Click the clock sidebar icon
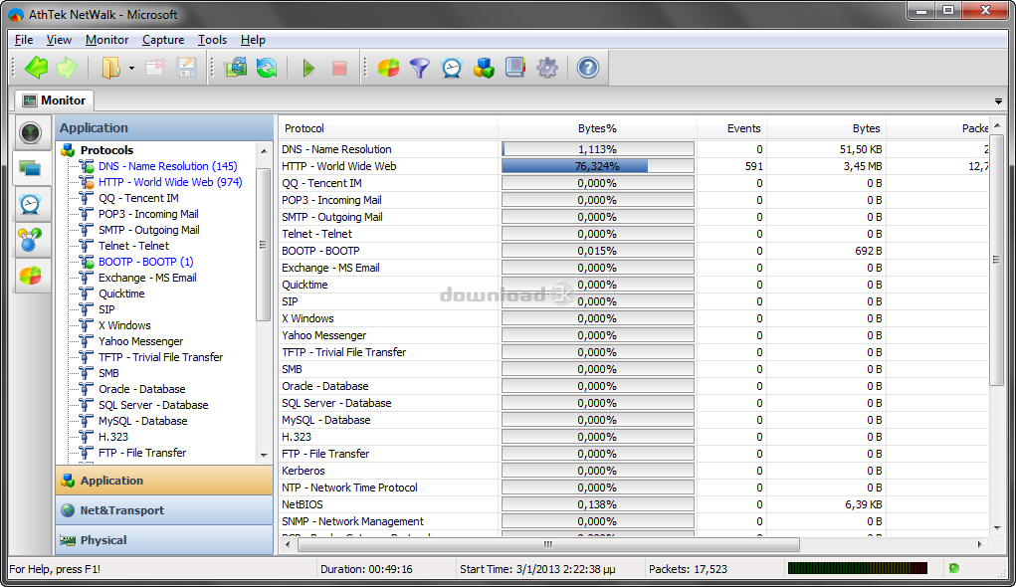 point(31,204)
